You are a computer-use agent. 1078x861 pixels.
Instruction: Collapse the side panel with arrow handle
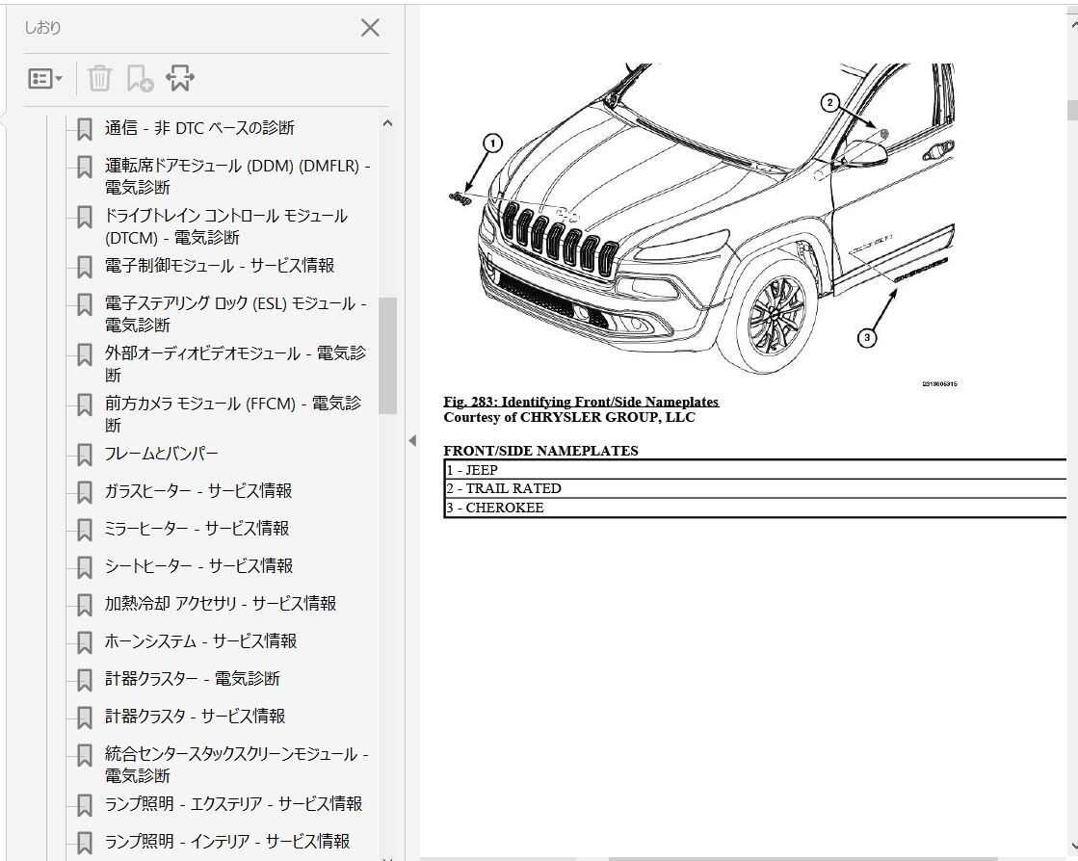pyautogui.click(x=412, y=441)
